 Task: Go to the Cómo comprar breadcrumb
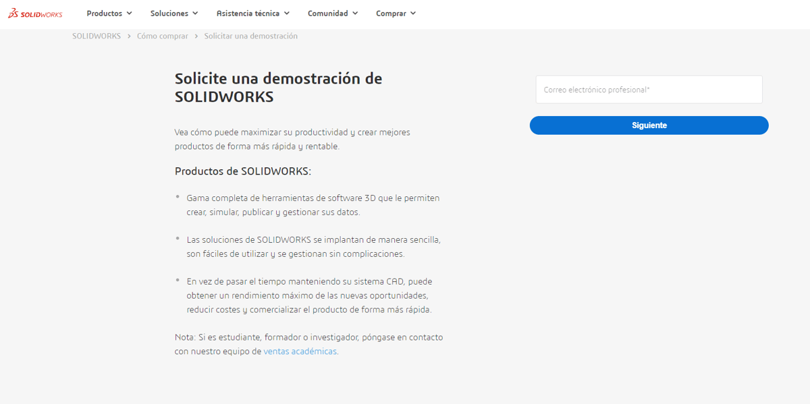pyautogui.click(x=163, y=36)
